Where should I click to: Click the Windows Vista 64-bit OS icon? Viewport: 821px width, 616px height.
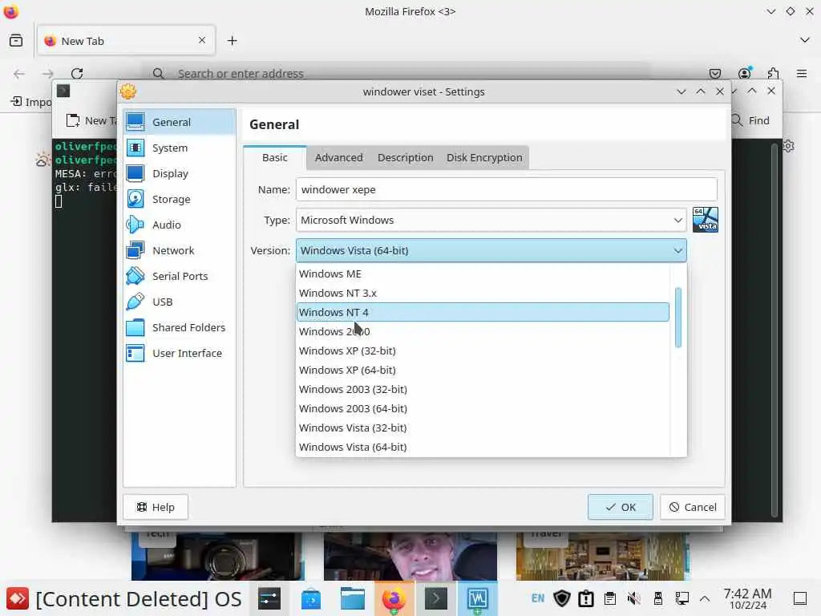705,220
